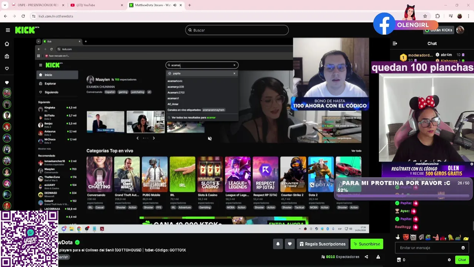474x267 pixels.
Task: Click the Buscar search field
Action: tap(237, 30)
